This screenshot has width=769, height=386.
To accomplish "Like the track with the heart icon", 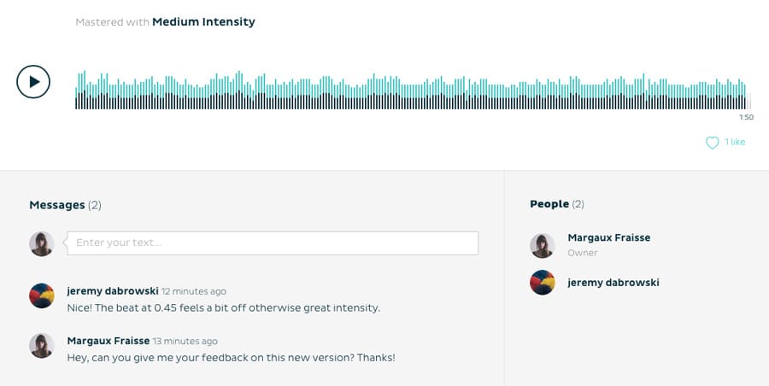I will 712,143.
